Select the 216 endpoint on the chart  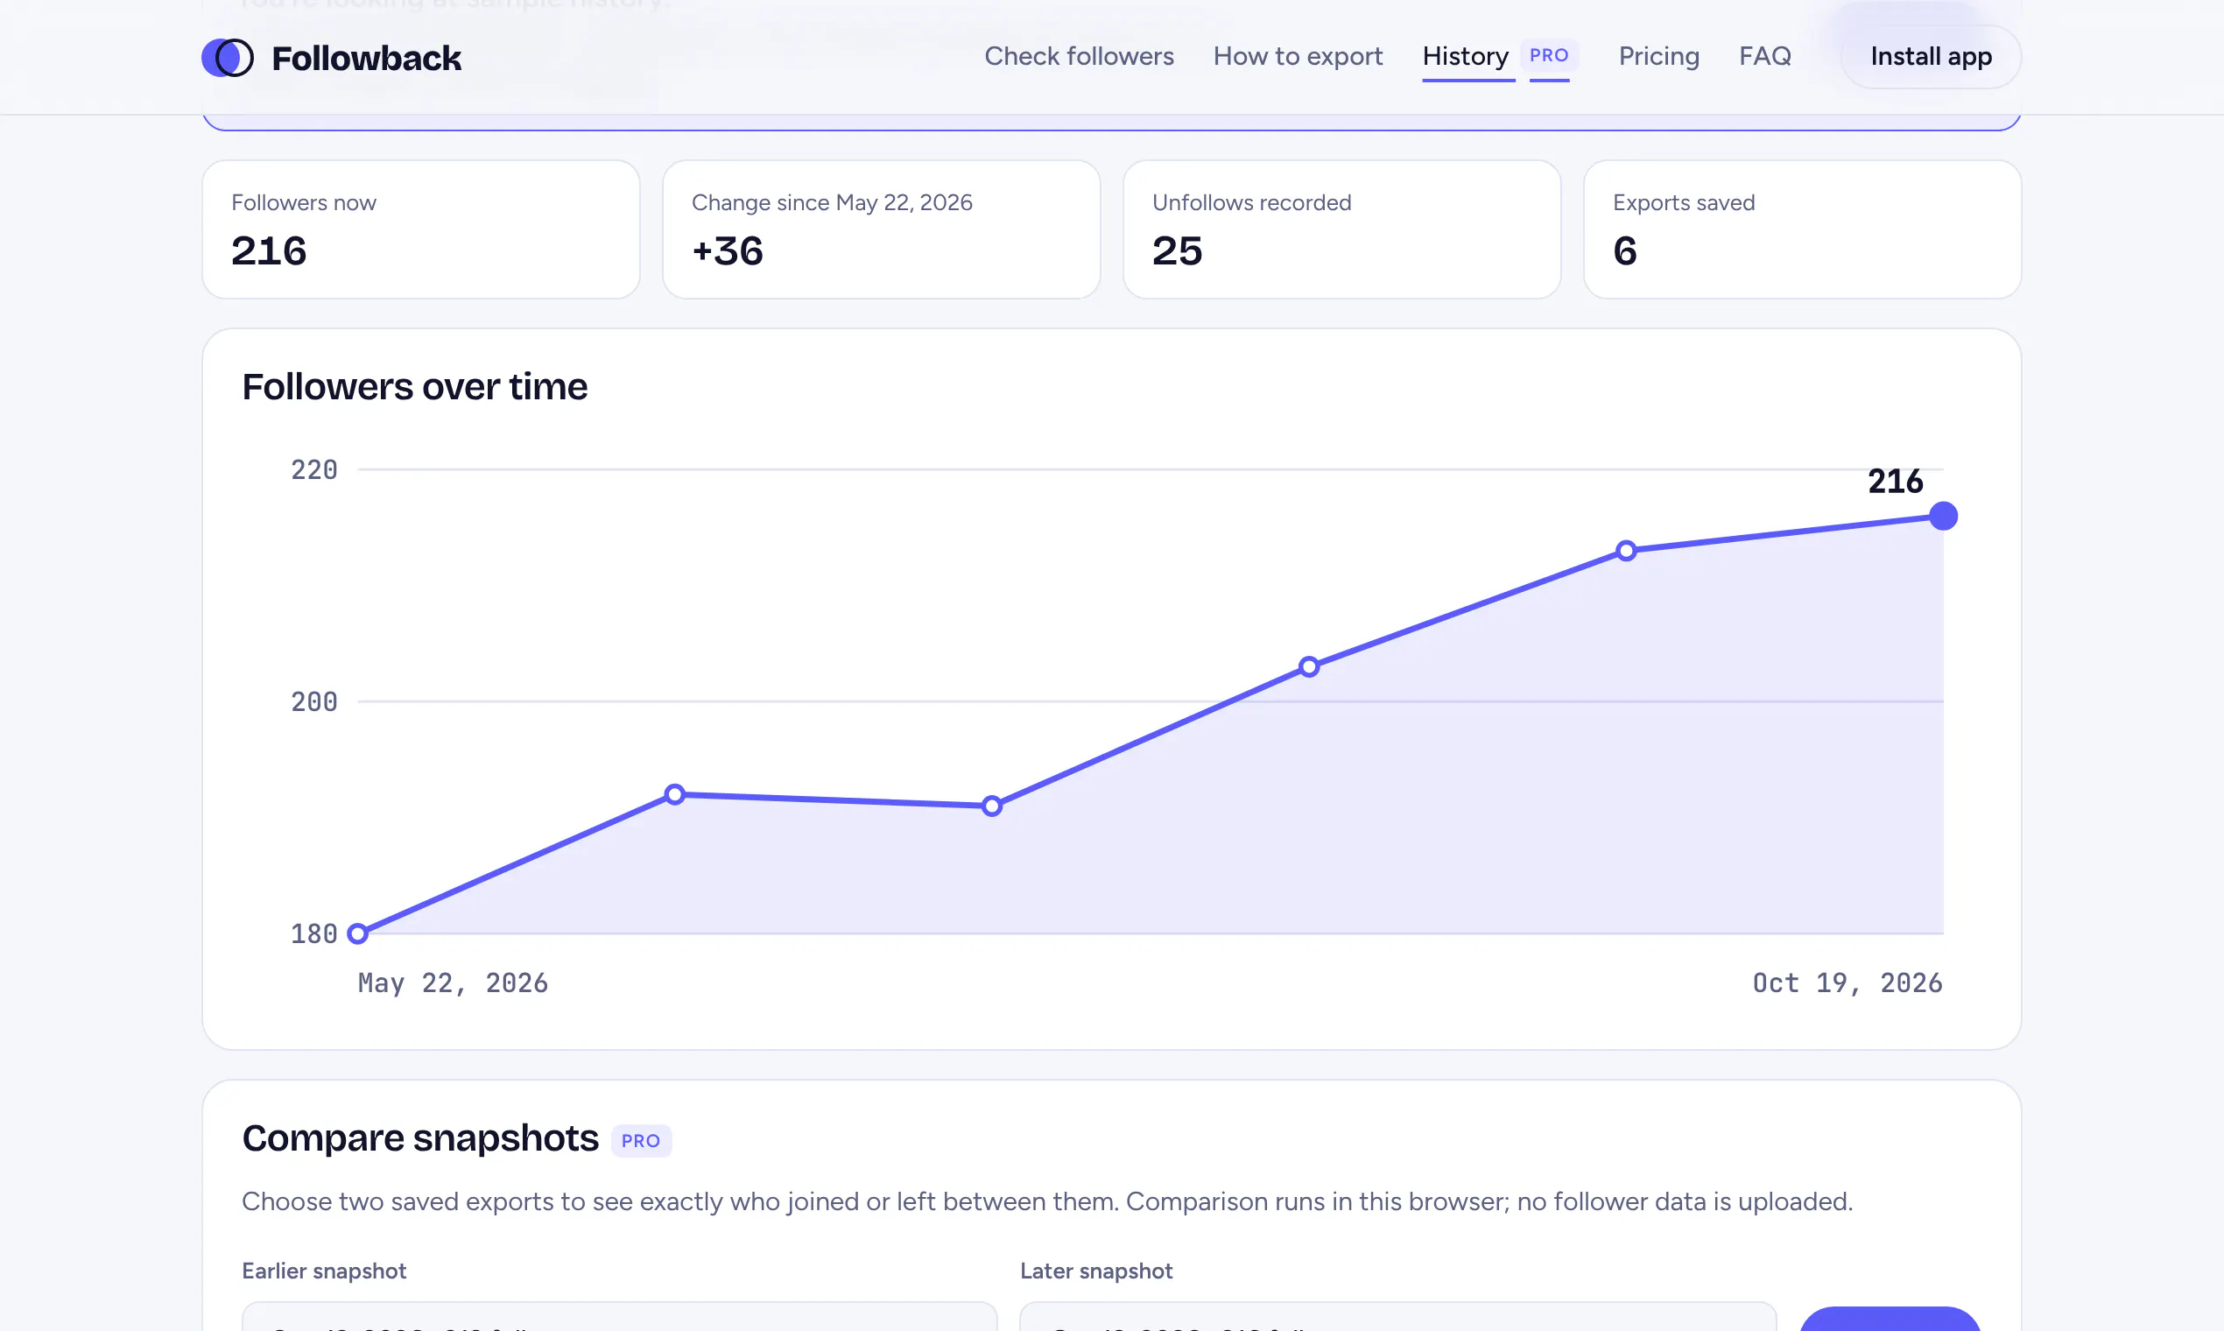(1942, 516)
